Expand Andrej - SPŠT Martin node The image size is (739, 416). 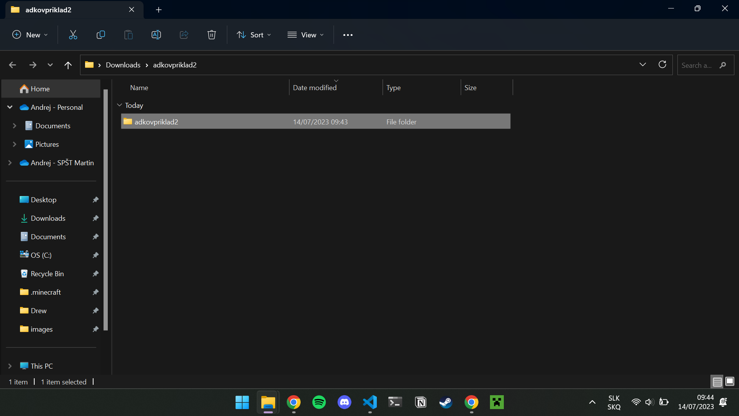[10, 163]
